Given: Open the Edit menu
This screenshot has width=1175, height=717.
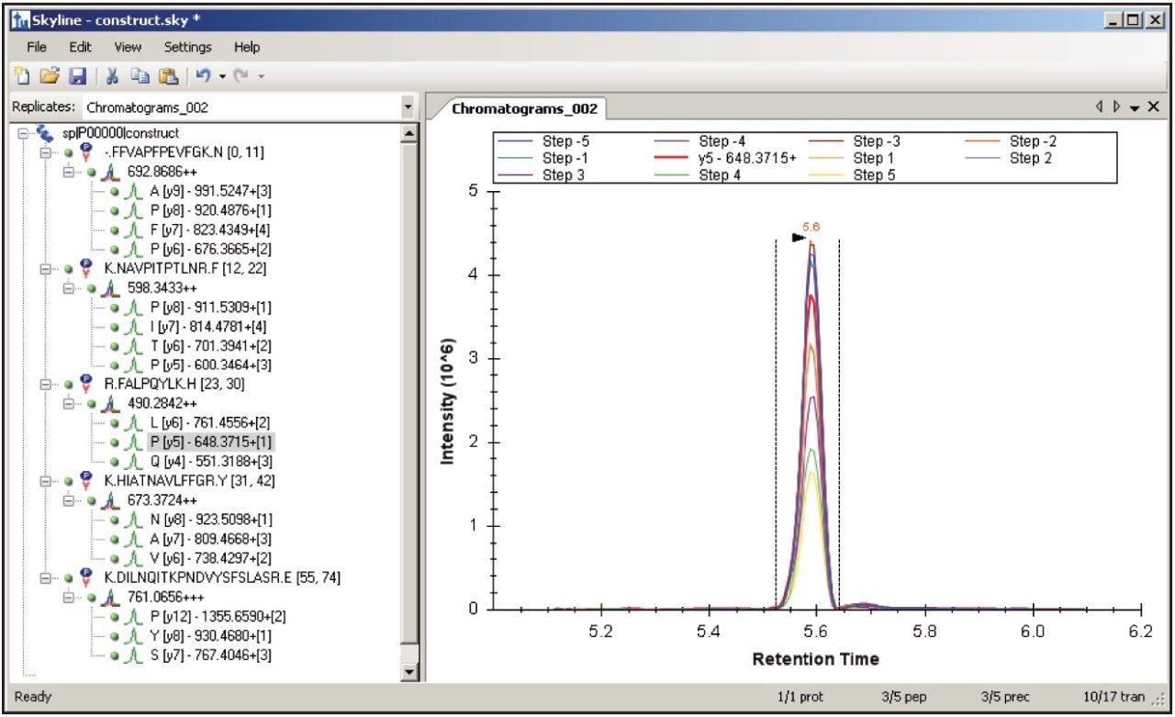Looking at the screenshot, I should coord(80,47).
